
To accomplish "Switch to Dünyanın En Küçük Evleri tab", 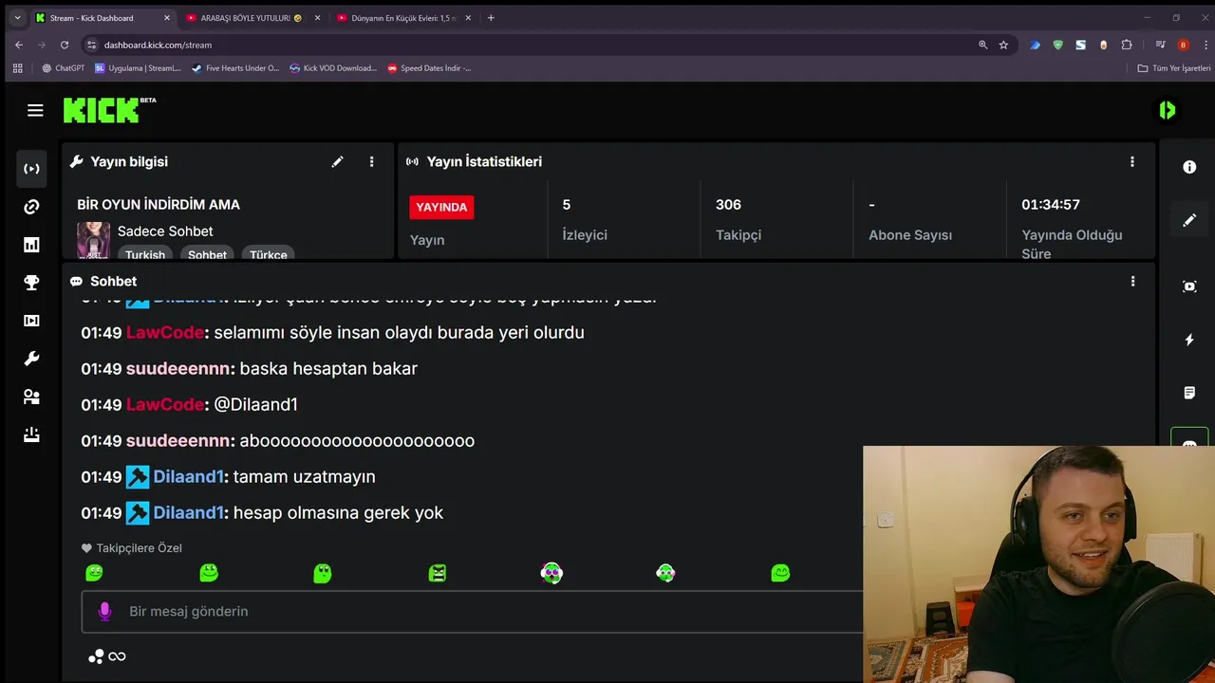I will pyautogui.click(x=402, y=18).
